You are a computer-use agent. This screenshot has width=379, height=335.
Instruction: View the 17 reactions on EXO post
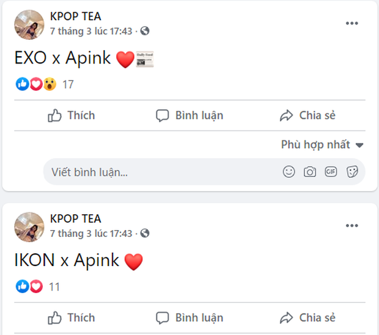coord(68,84)
